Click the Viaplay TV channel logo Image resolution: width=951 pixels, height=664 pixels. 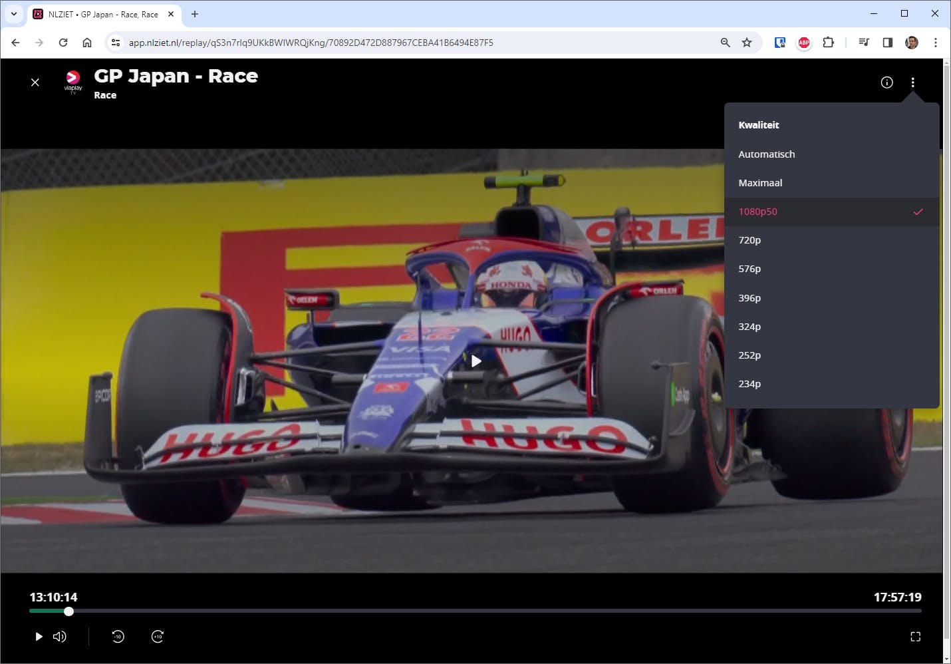pos(73,82)
